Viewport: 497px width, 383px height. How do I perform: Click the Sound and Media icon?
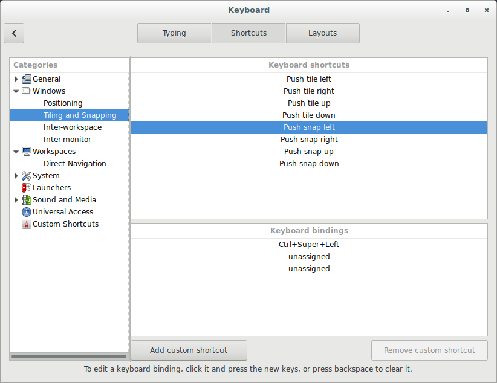click(x=27, y=200)
